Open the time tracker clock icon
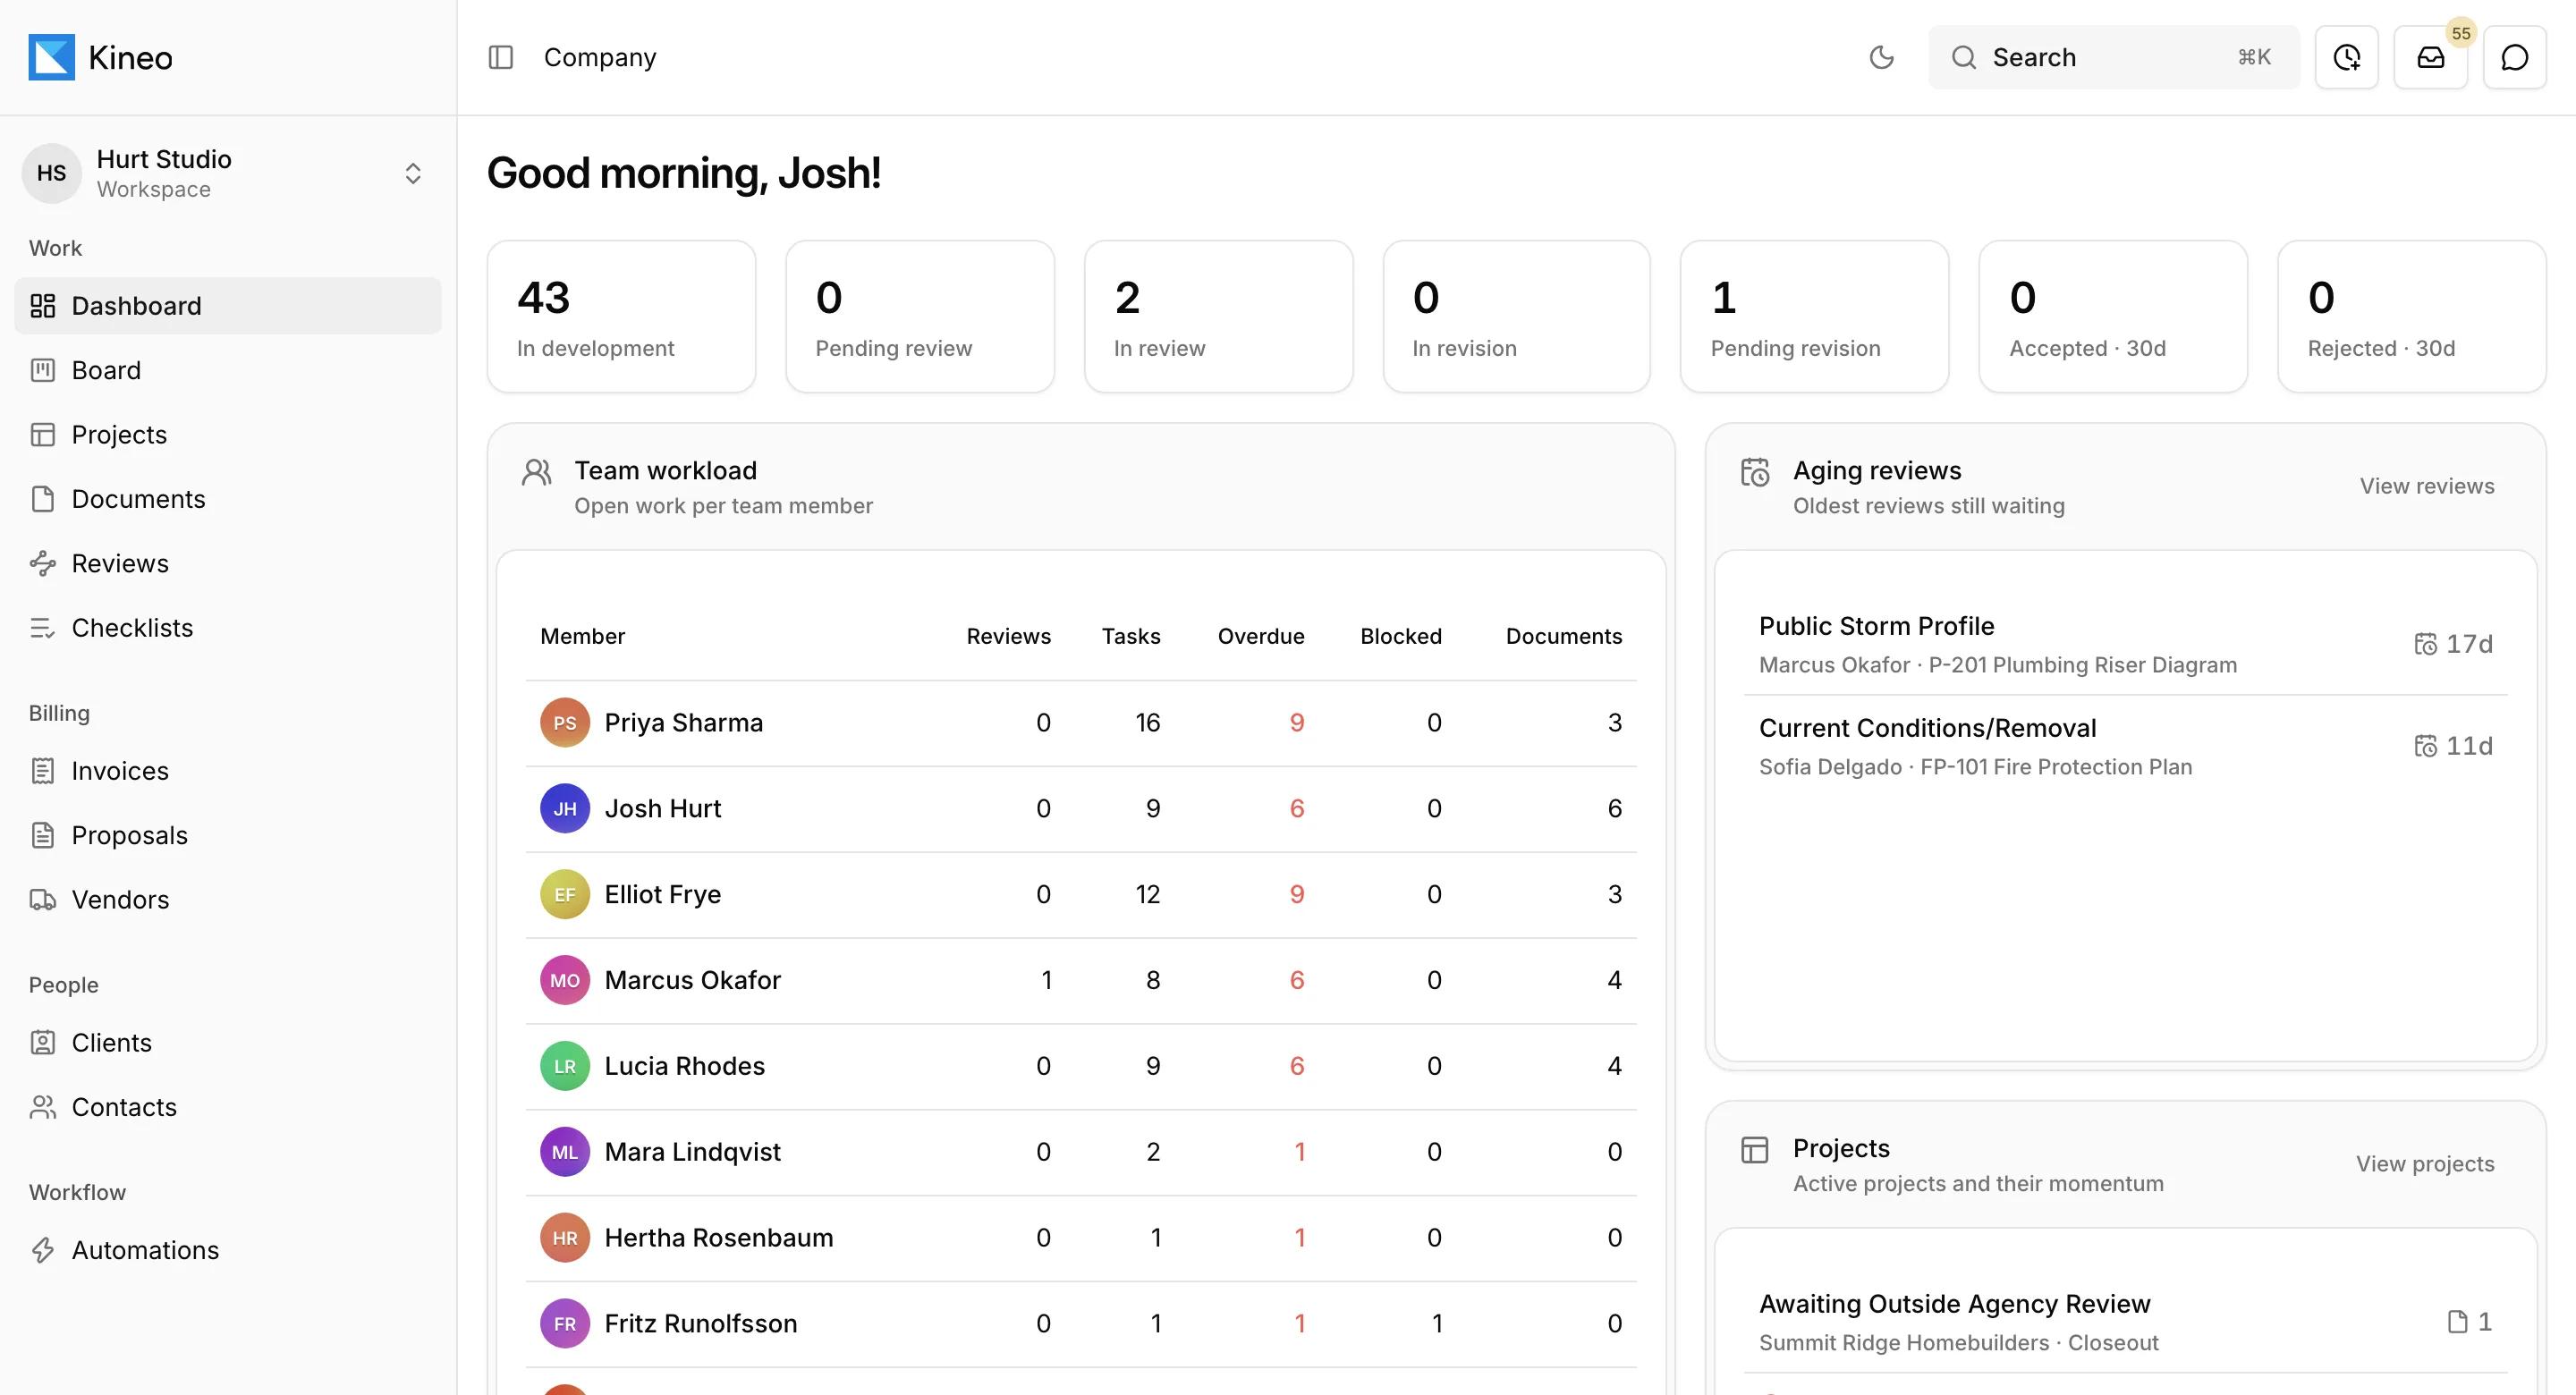Image resolution: width=2576 pixels, height=1395 pixels. pyautogui.click(x=2346, y=57)
